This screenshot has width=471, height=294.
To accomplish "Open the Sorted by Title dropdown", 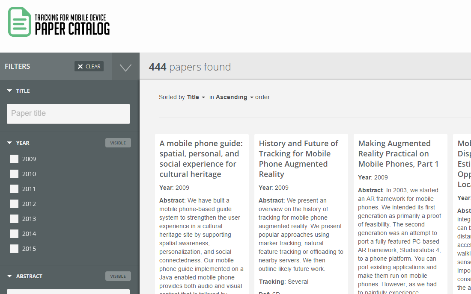I will click(x=196, y=97).
